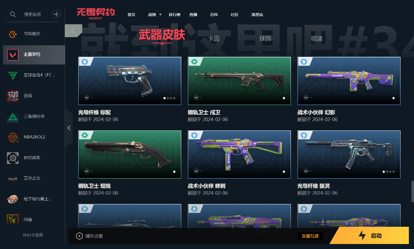This screenshot has height=249, width=414.
Task: Click the 区服互通 link
Action: 310,236
